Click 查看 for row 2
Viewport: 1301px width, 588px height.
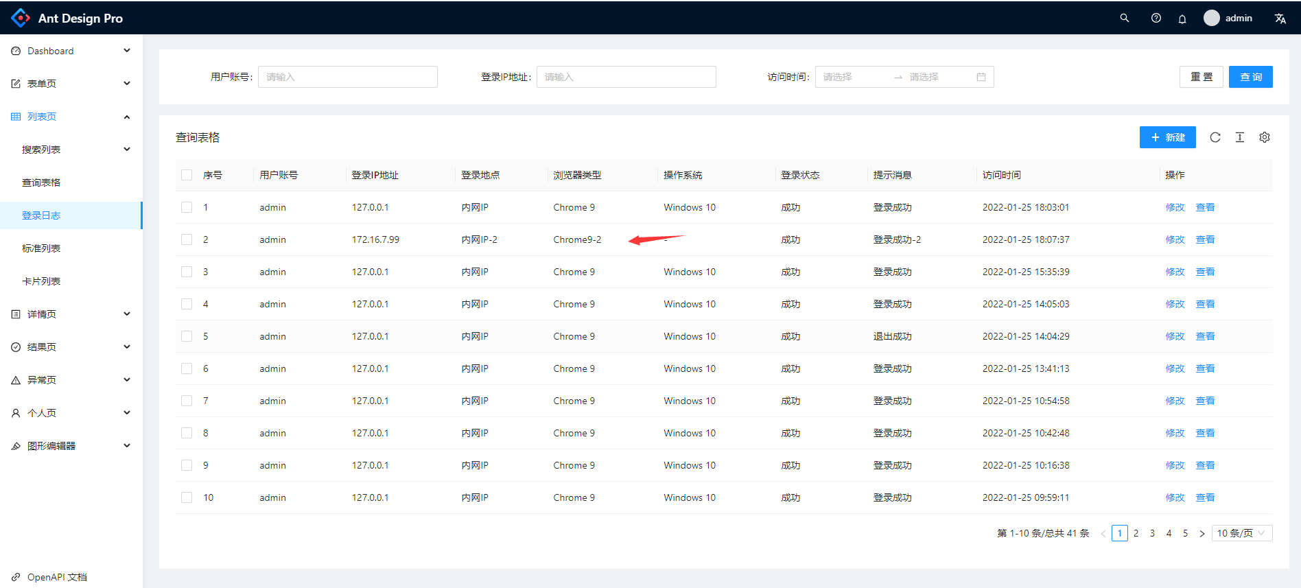pyautogui.click(x=1206, y=239)
